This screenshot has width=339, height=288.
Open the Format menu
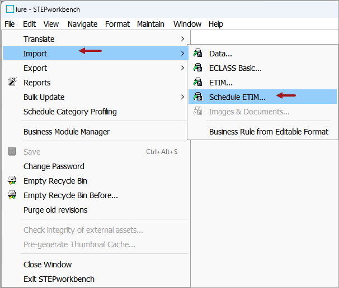point(117,24)
